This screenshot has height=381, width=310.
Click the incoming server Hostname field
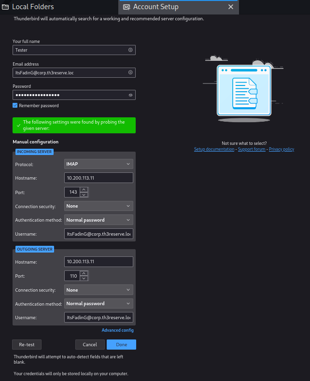99,178
